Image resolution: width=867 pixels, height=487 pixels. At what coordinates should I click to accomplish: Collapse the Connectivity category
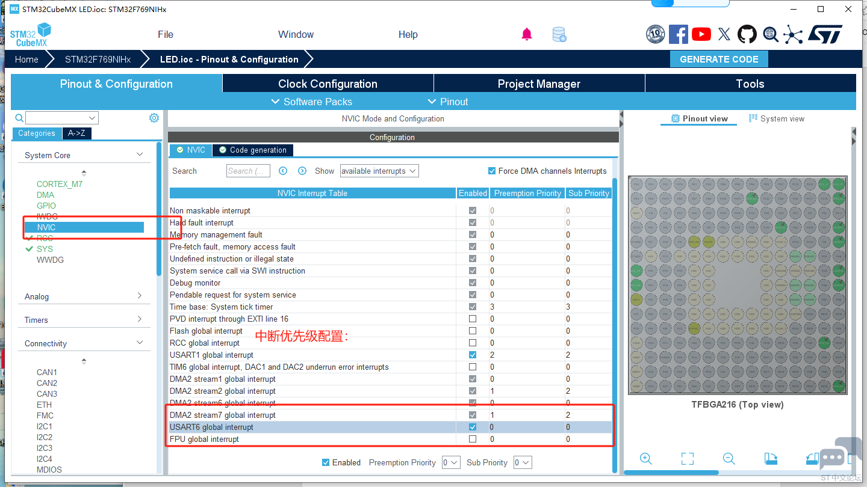pyautogui.click(x=140, y=343)
